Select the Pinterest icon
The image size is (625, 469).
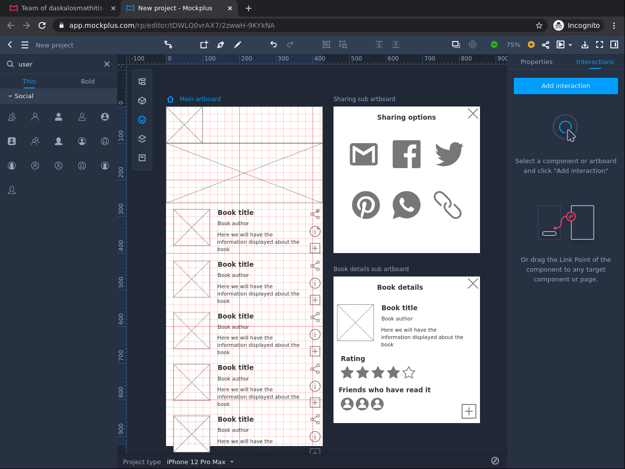366,205
